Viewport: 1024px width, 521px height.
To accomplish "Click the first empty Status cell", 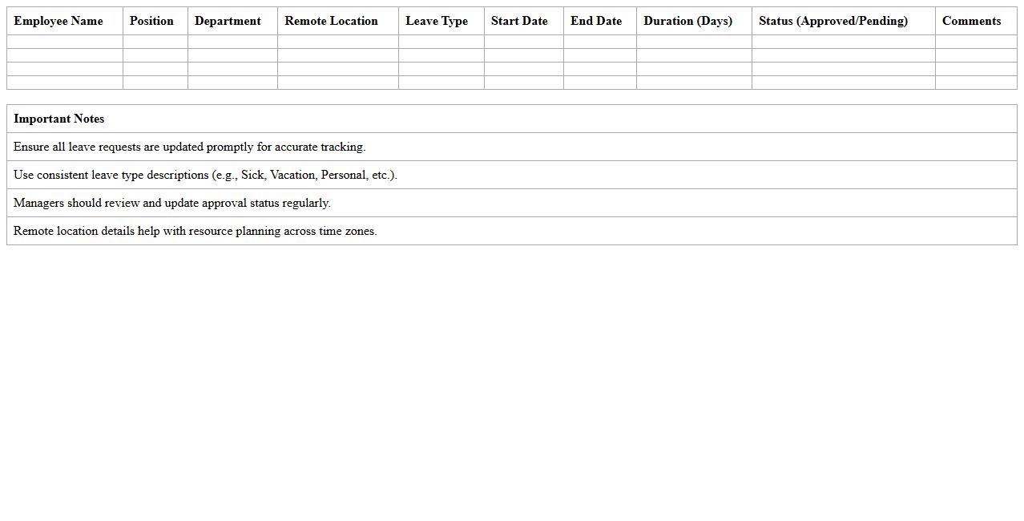I will click(x=842, y=40).
